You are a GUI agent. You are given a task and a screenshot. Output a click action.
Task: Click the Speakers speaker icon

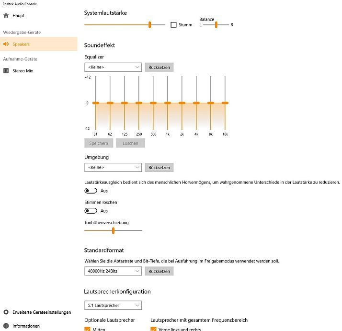point(6,44)
